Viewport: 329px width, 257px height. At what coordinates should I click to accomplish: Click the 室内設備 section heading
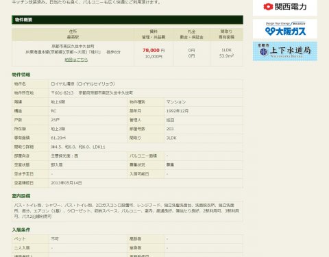click(x=21, y=196)
